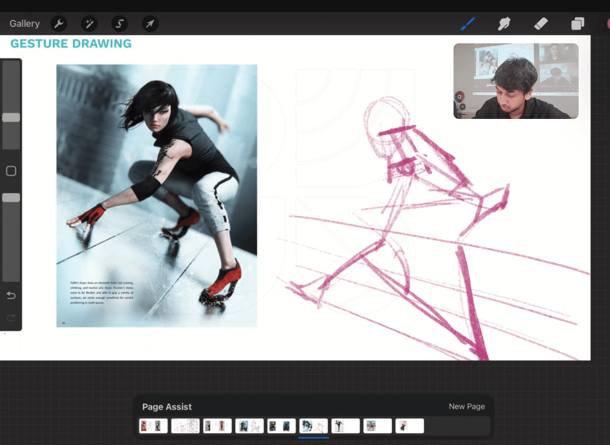Click the brush size slider handle
This screenshot has height=445, width=610.
coord(11,117)
